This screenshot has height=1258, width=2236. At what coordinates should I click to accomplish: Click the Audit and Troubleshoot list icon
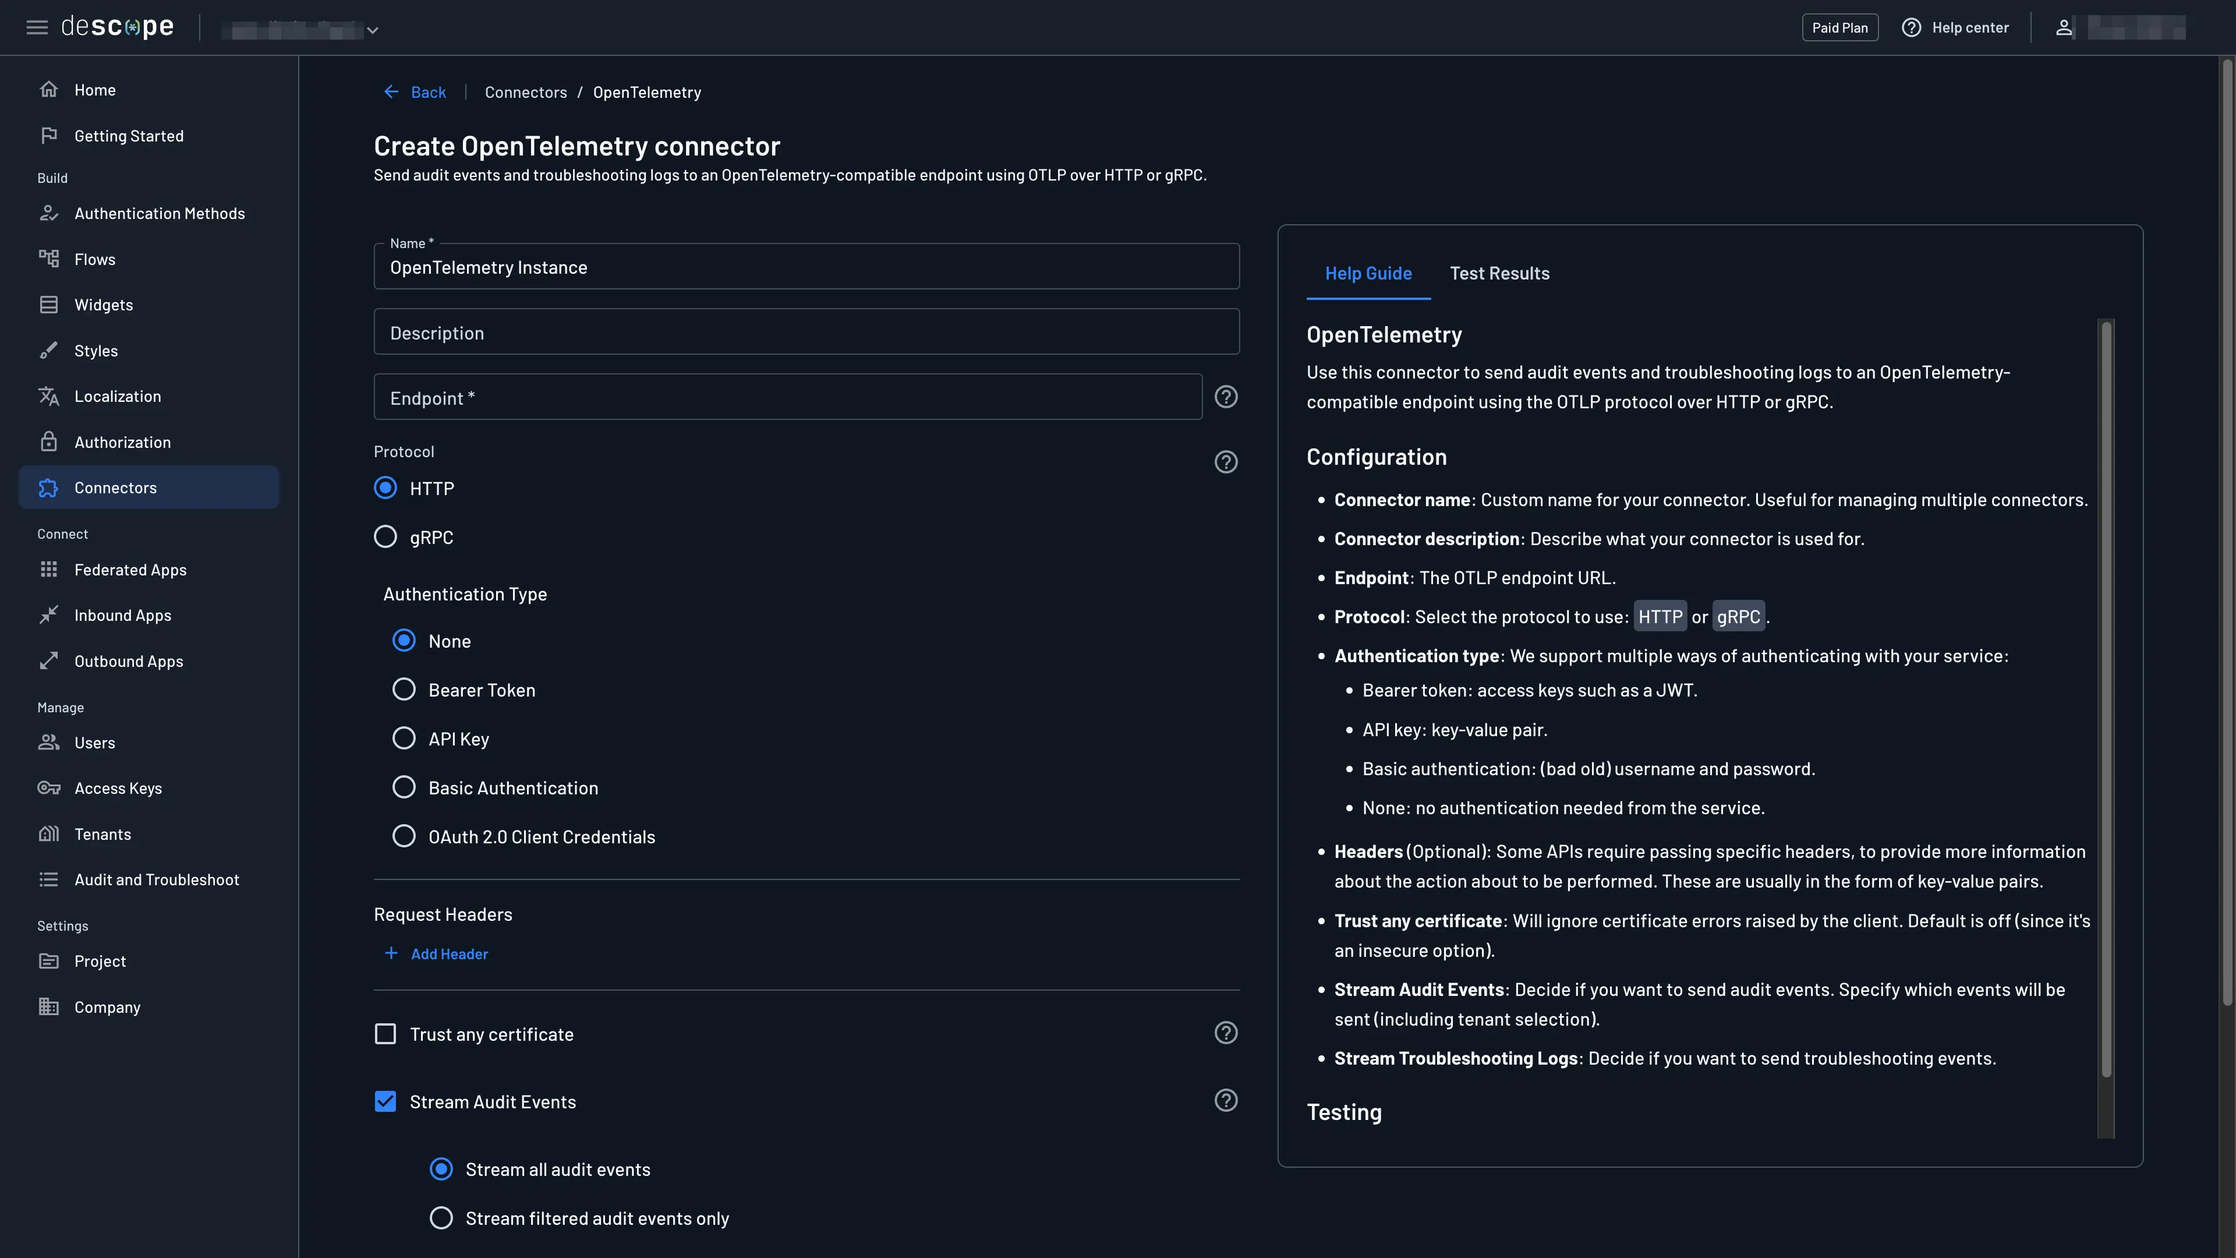(x=48, y=879)
